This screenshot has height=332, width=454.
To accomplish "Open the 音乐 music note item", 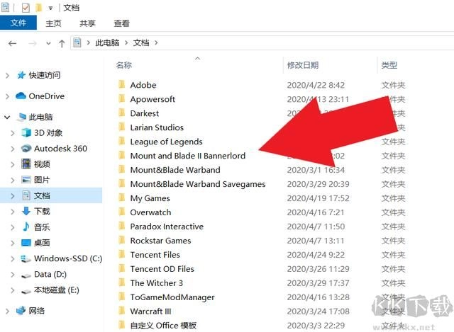I will (x=26, y=227).
